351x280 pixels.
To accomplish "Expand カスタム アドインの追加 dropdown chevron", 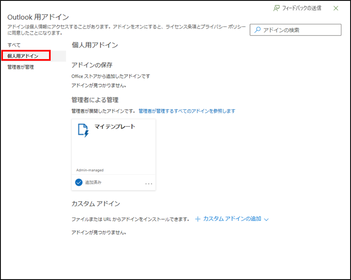I will [x=266, y=220].
